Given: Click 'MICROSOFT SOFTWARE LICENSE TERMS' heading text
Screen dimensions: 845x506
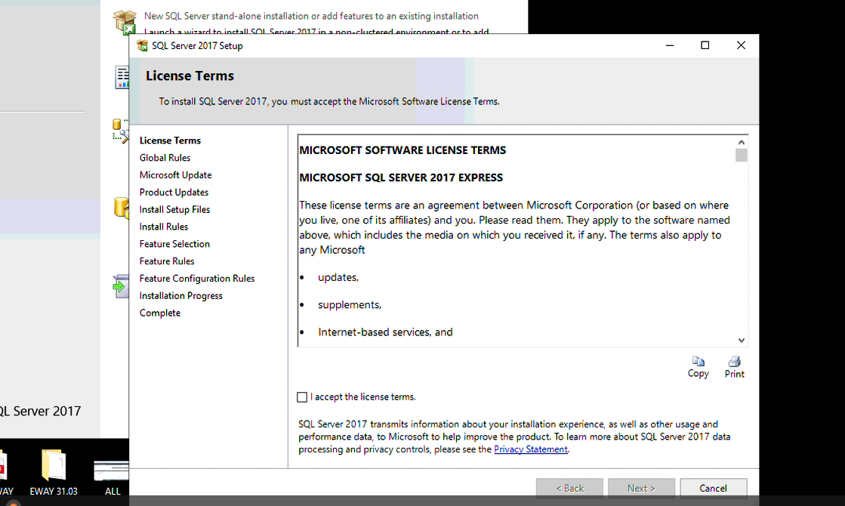Looking at the screenshot, I should point(402,150).
